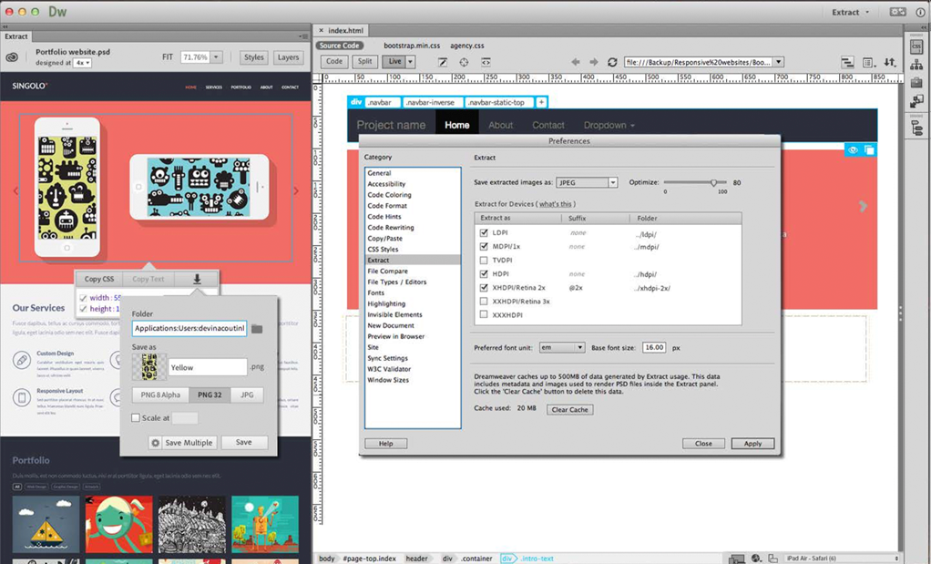Go back with the left arrow
The height and width of the screenshot is (564, 931).
(575, 62)
